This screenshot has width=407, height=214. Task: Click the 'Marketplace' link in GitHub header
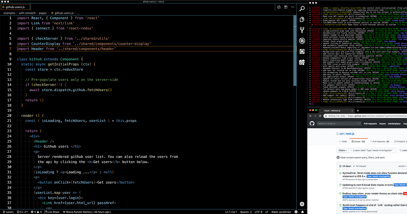pos(394,124)
